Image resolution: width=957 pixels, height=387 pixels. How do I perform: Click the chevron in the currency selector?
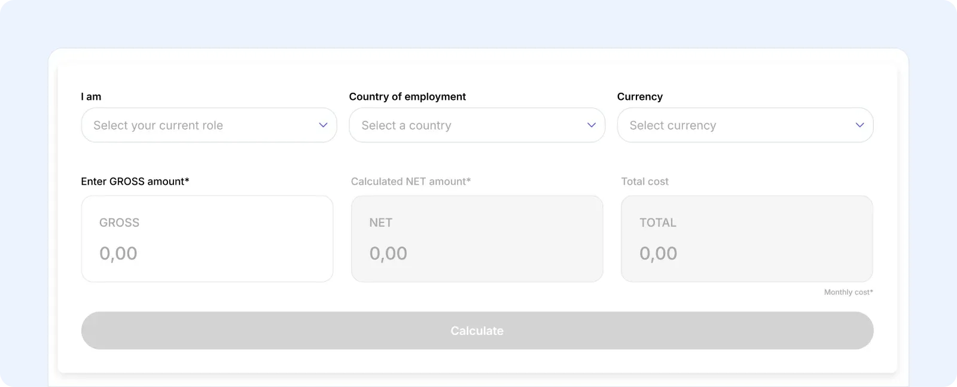pyautogui.click(x=860, y=125)
